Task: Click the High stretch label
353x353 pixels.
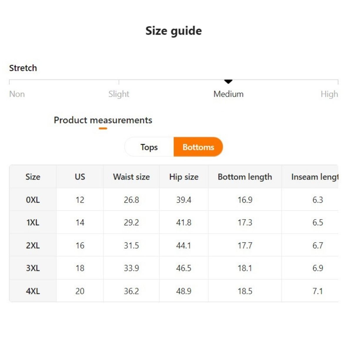Action: point(329,94)
